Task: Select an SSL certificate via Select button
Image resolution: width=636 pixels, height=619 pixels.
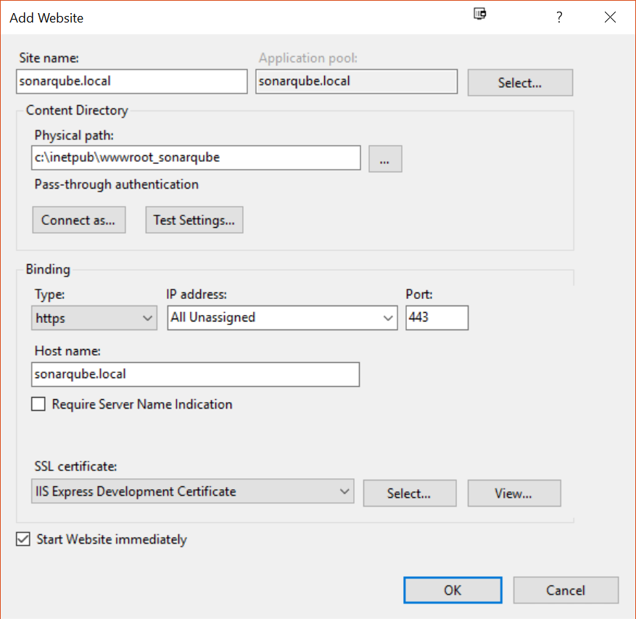Action: click(410, 493)
